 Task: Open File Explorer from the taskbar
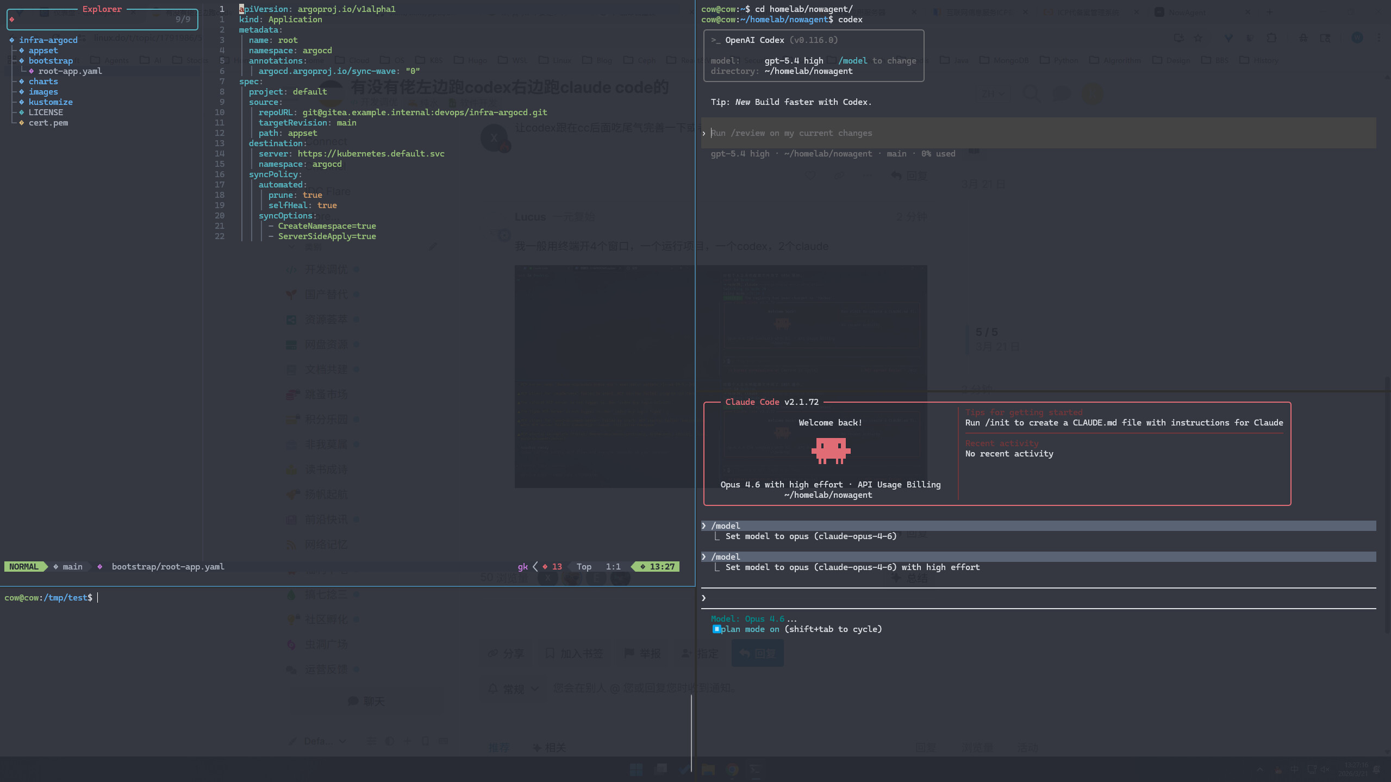coord(708,770)
